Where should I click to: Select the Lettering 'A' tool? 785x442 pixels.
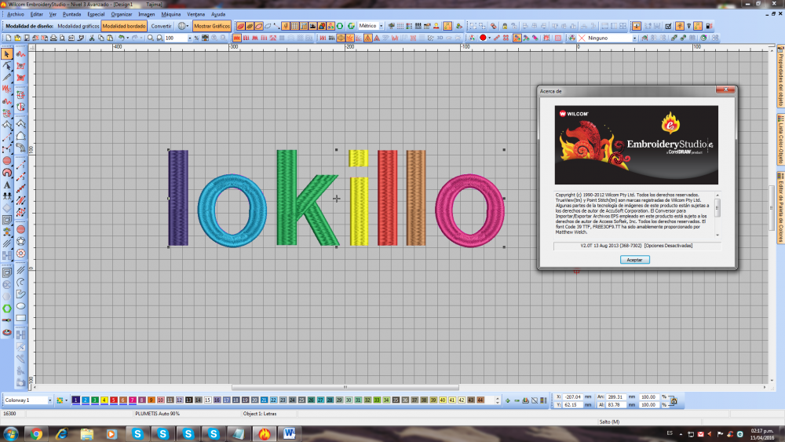(6, 185)
